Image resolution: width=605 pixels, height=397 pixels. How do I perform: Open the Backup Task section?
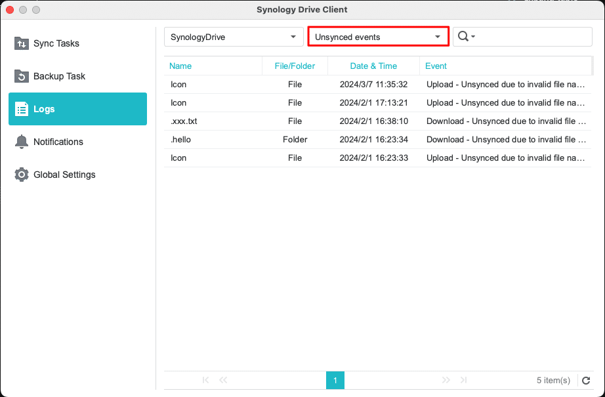tap(77, 76)
